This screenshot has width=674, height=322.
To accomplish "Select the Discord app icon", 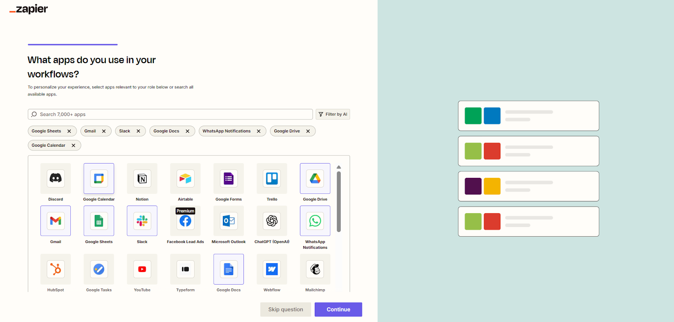I will pos(56,178).
